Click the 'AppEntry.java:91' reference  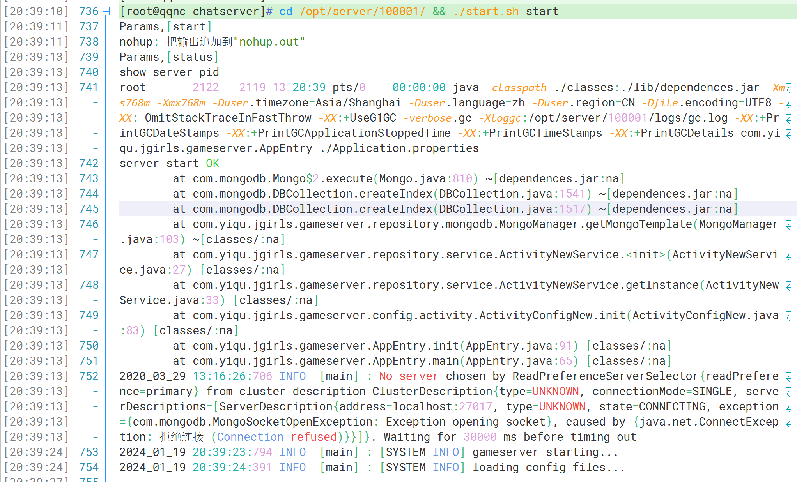[519, 346]
